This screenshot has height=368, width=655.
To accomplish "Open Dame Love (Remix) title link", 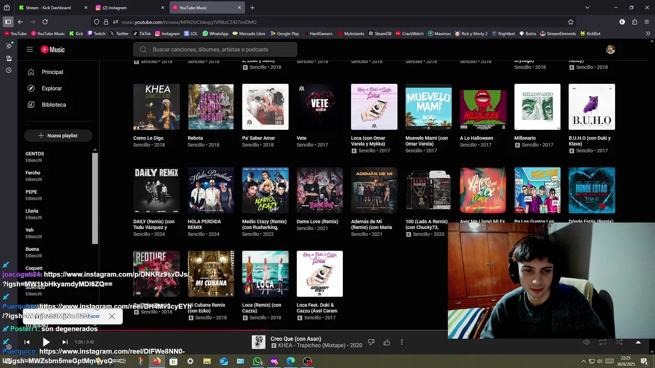I will click(x=317, y=222).
